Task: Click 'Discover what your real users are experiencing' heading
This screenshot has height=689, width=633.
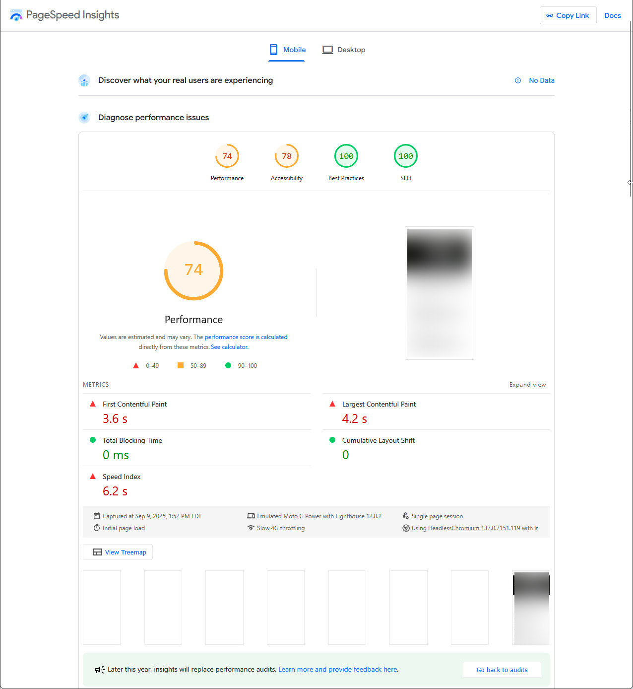Action: pos(186,80)
